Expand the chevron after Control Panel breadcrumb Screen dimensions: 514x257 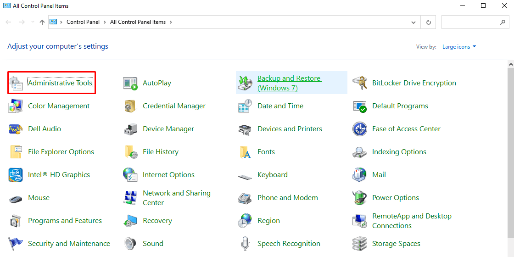coord(105,22)
